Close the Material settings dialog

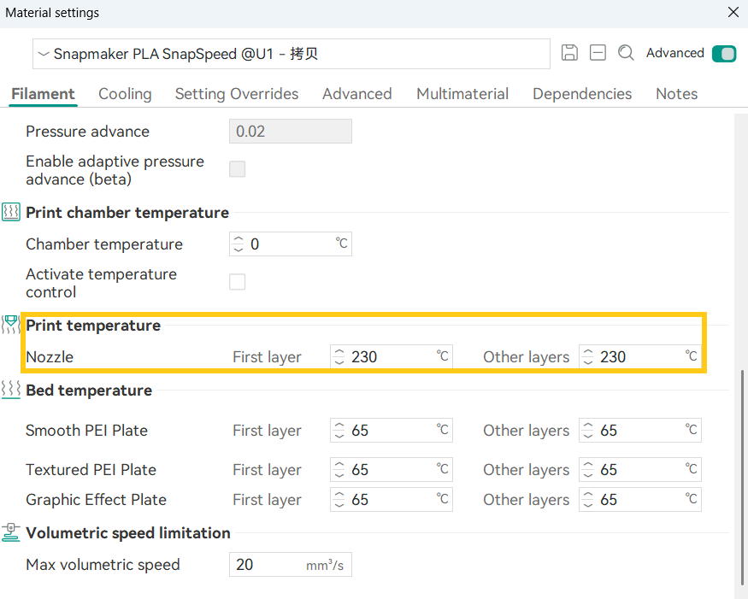pyautogui.click(x=733, y=12)
